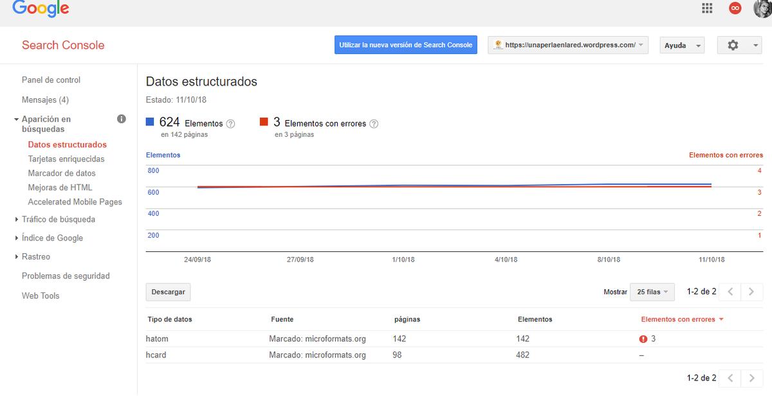
Task: Open help tooltip next to Elementos con errores count
Action: [374, 123]
